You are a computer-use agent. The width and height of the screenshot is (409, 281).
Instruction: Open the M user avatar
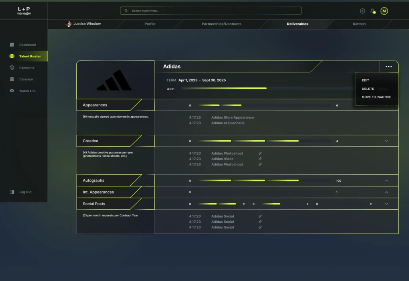coord(384,11)
